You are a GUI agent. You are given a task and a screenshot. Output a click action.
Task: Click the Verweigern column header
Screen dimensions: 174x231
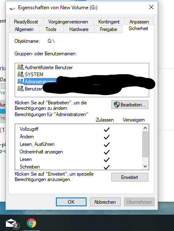(x=134, y=120)
